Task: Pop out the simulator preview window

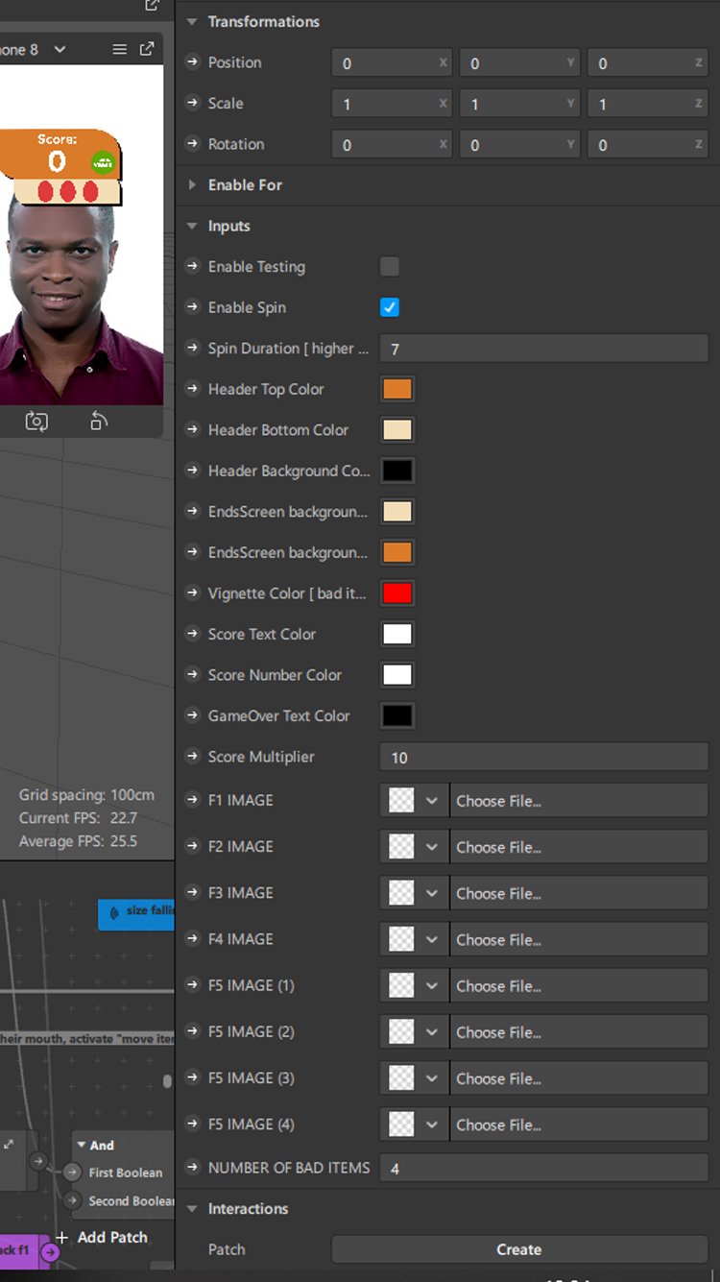Action: pos(147,49)
